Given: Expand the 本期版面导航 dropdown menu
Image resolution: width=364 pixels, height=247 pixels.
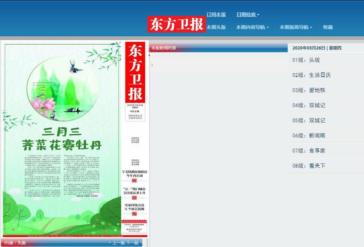Looking at the screenshot, I should click(296, 27).
